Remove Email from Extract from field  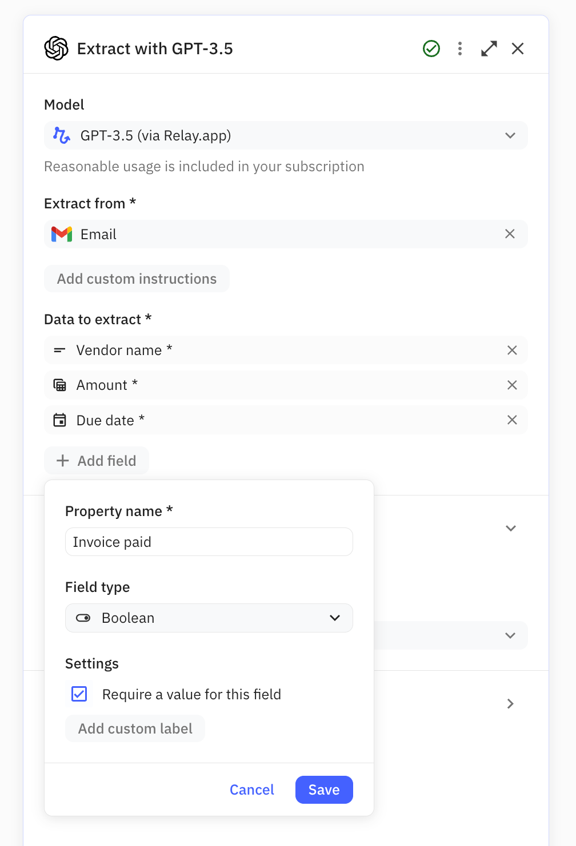pyautogui.click(x=510, y=234)
